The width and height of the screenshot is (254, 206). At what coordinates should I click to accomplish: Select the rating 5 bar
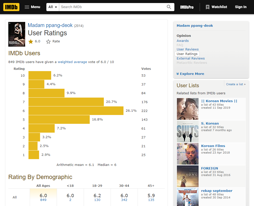pyautogui.click(x=59, y=120)
